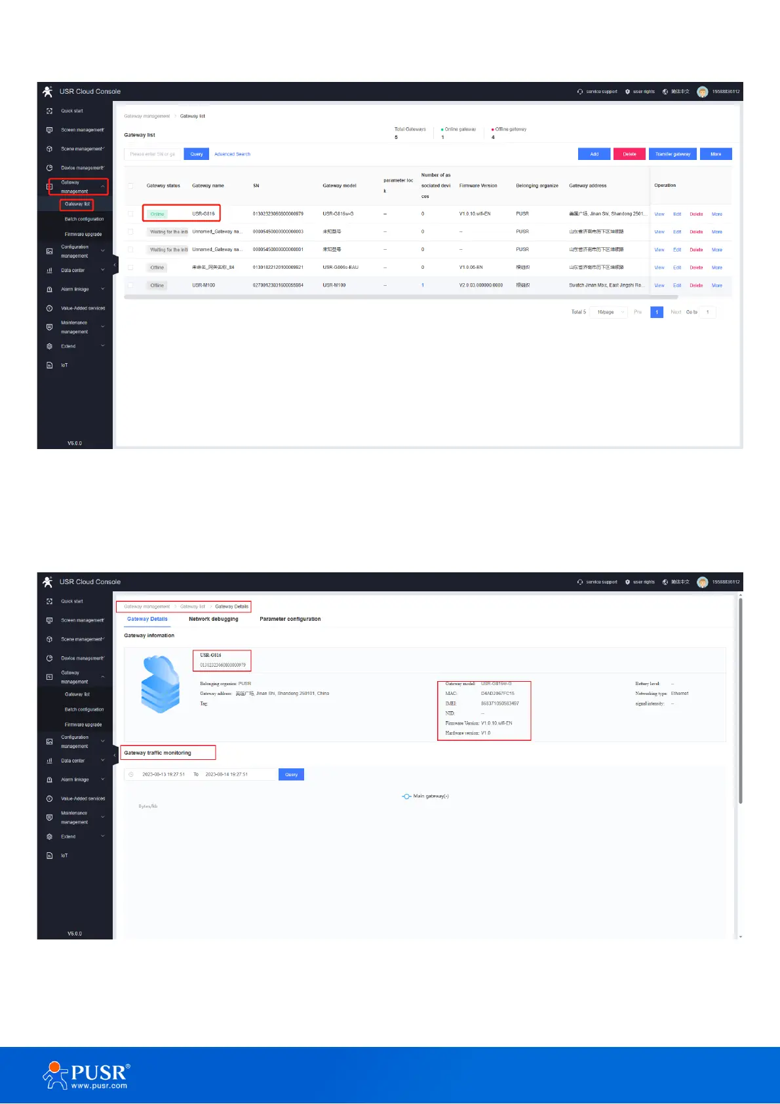
Task: Expand Extend chevron in Gateway Details screenshot
Action: coord(102,837)
